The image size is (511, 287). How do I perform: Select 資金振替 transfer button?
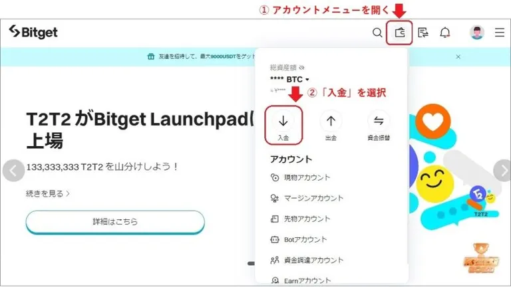pos(379,126)
